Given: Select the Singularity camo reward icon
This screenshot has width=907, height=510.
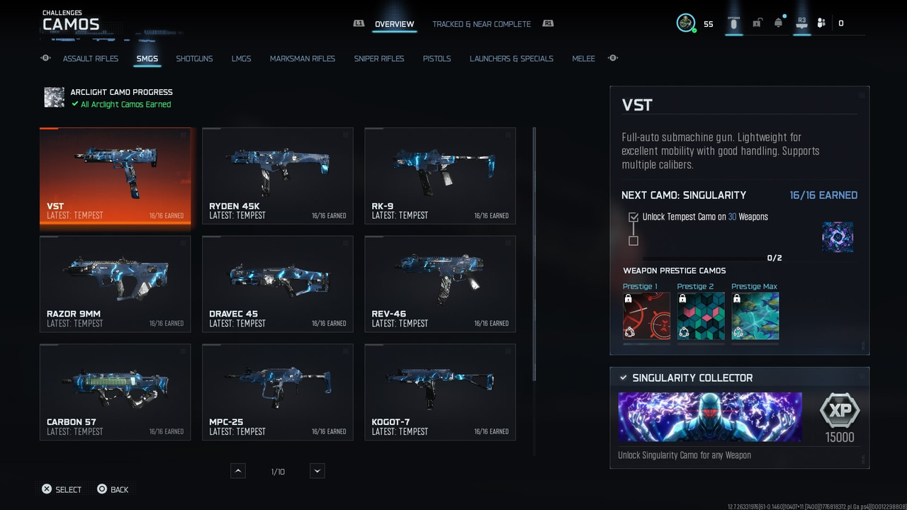Looking at the screenshot, I should [837, 237].
